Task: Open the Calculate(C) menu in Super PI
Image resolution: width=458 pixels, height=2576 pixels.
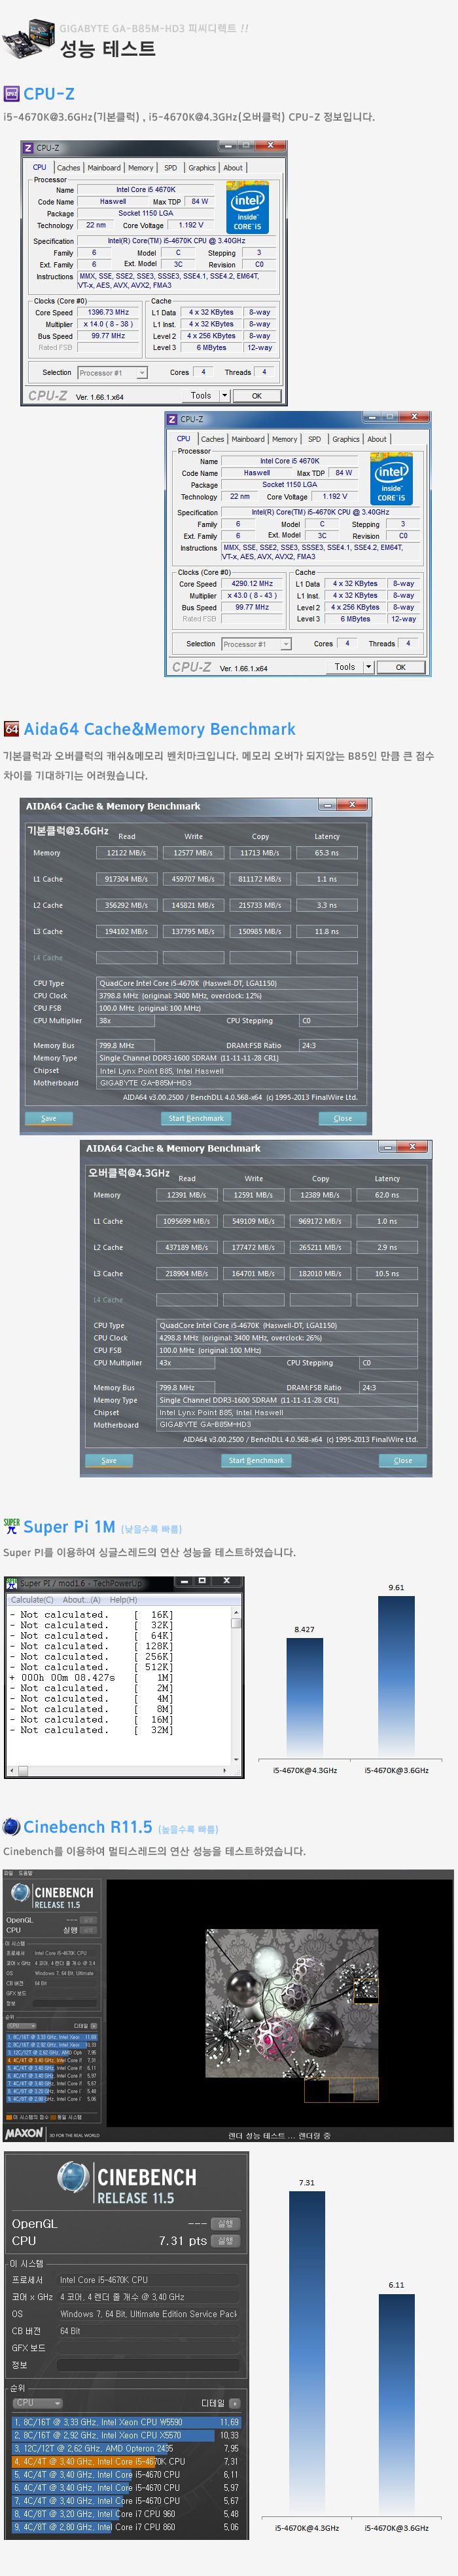Action: pos(32,1600)
